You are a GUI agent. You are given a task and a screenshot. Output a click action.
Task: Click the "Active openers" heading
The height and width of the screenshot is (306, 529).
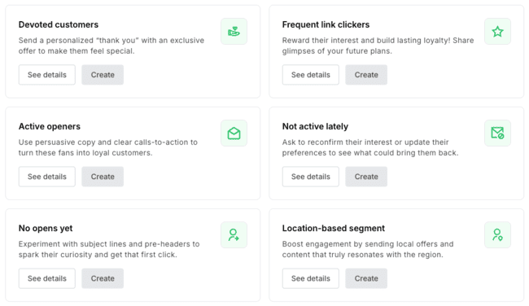[50, 126]
